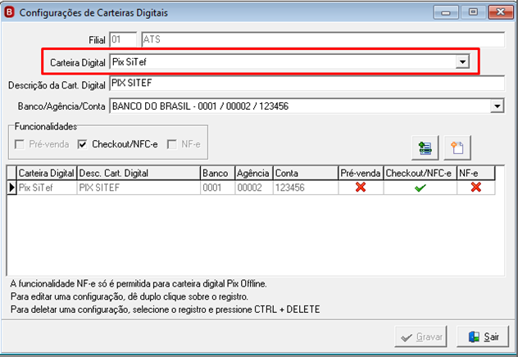Select the Pix SiTef cell in grid
518x357 pixels.
(x=47, y=188)
